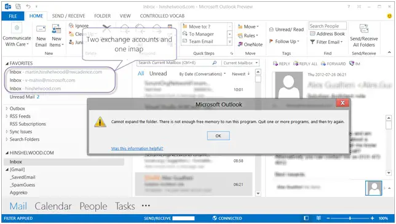Open the Current Mailbox dropdown
396x224 pixels.
tap(240, 63)
